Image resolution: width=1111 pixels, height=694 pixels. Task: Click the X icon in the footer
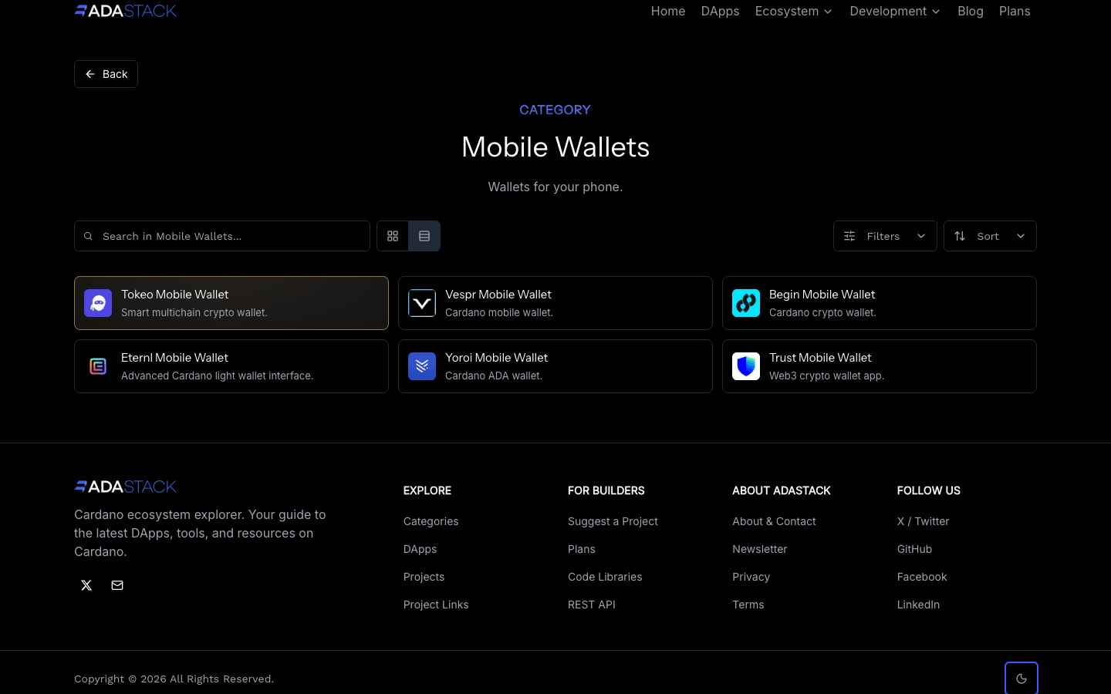pyautogui.click(x=86, y=585)
